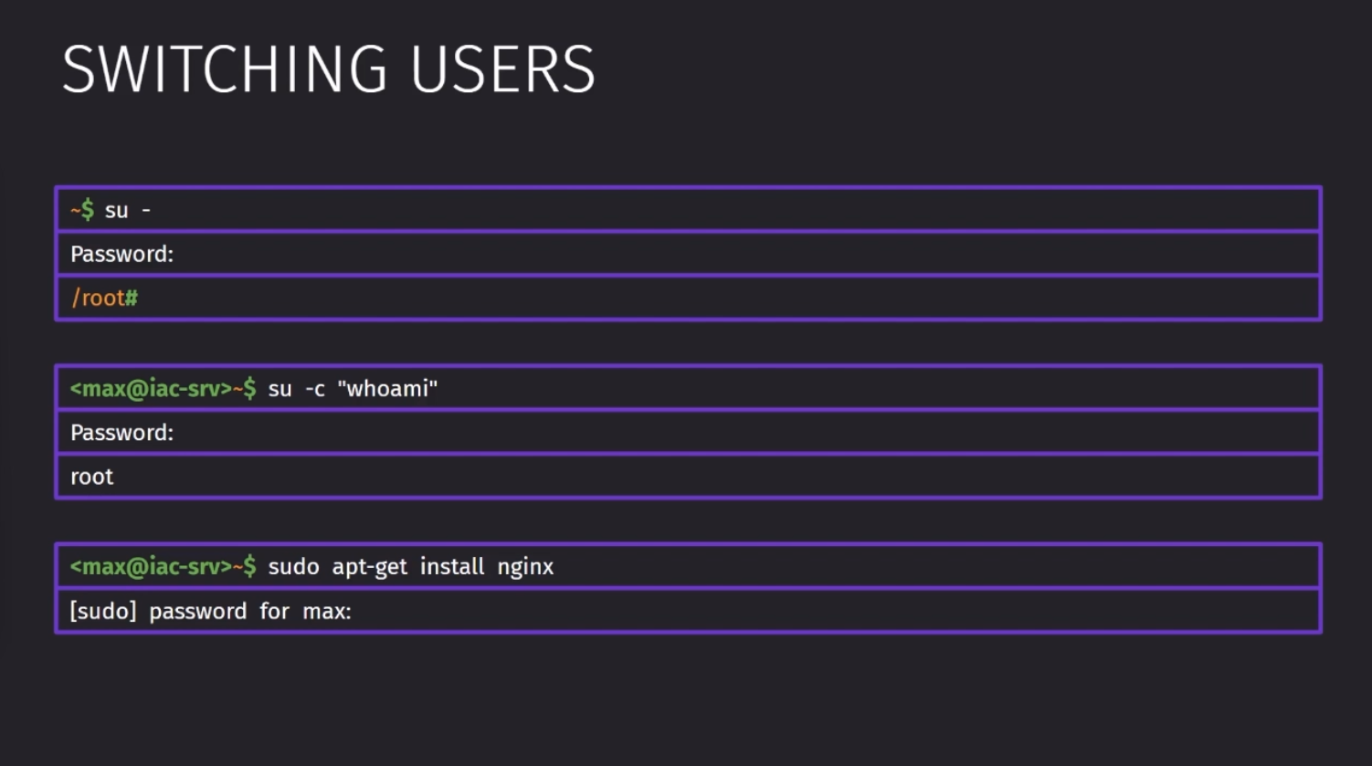Click the word 'sudo' in the last command
This screenshot has width=1372, height=766.
click(x=293, y=566)
